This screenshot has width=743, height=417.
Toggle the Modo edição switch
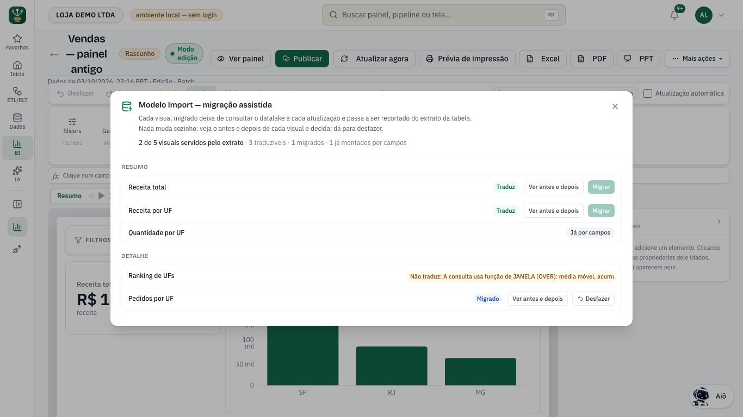click(184, 54)
